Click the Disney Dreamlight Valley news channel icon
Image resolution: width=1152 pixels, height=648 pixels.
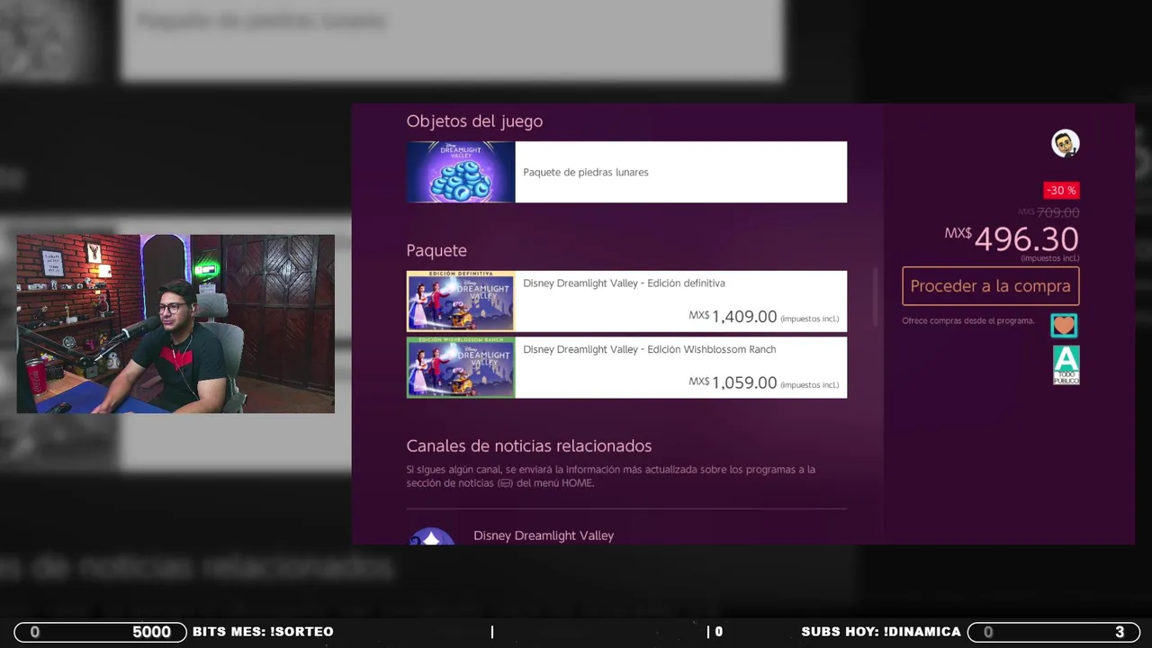coord(431,536)
